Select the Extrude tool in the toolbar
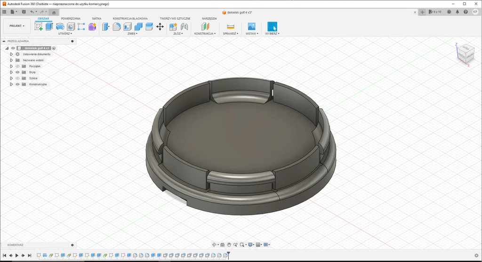The width and height of the screenshot is (482, 262). [x=49, y=27]
